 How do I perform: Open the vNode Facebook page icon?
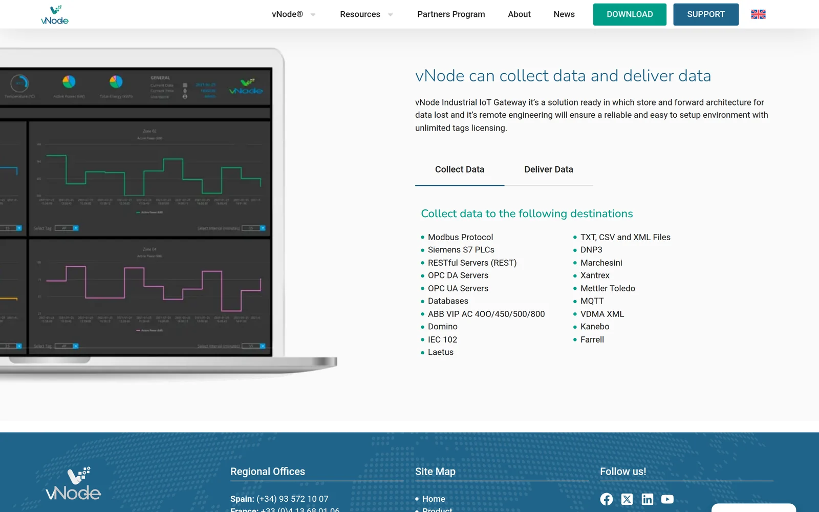click(607, 499)
